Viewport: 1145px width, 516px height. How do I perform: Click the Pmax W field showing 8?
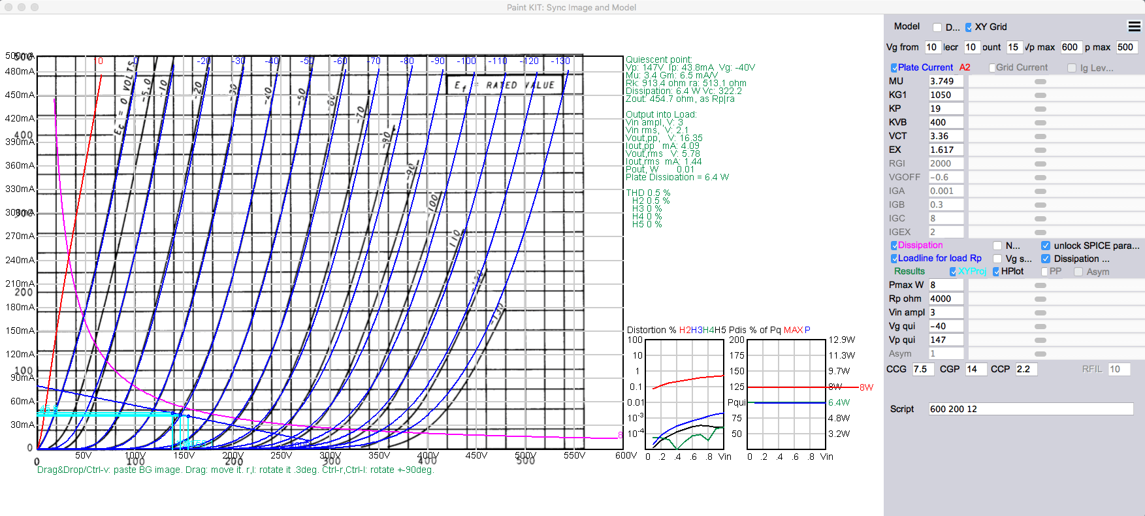[946, 285]
